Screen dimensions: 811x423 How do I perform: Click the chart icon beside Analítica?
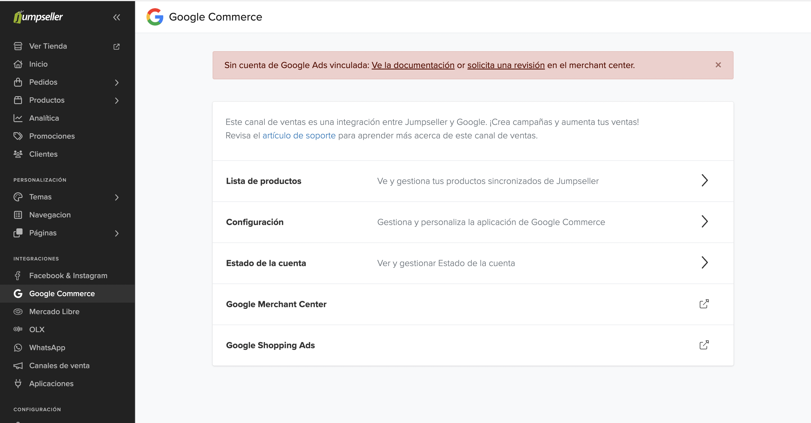click(x=18, y=118)
